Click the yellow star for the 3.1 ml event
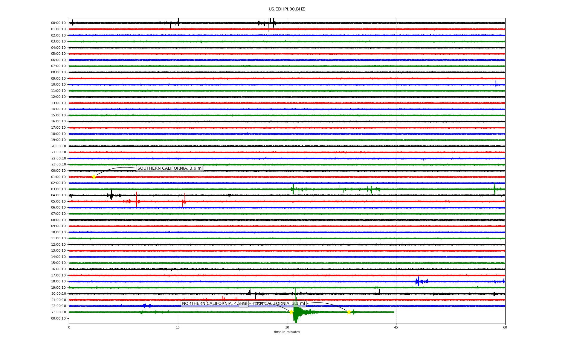The height and width of the screenshot is (359, 574). click(349, 312)
